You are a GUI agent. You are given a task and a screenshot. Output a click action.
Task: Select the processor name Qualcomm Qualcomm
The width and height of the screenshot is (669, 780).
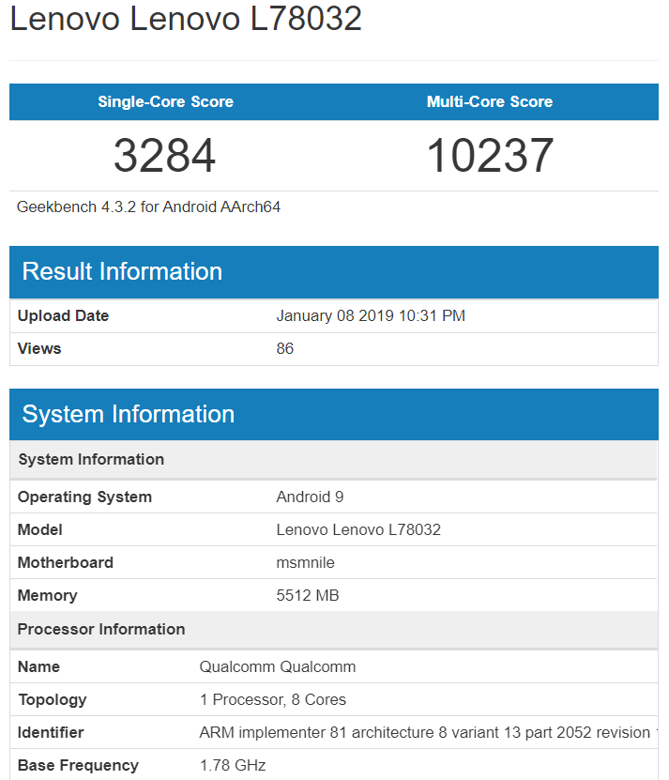tap(278, 667)
